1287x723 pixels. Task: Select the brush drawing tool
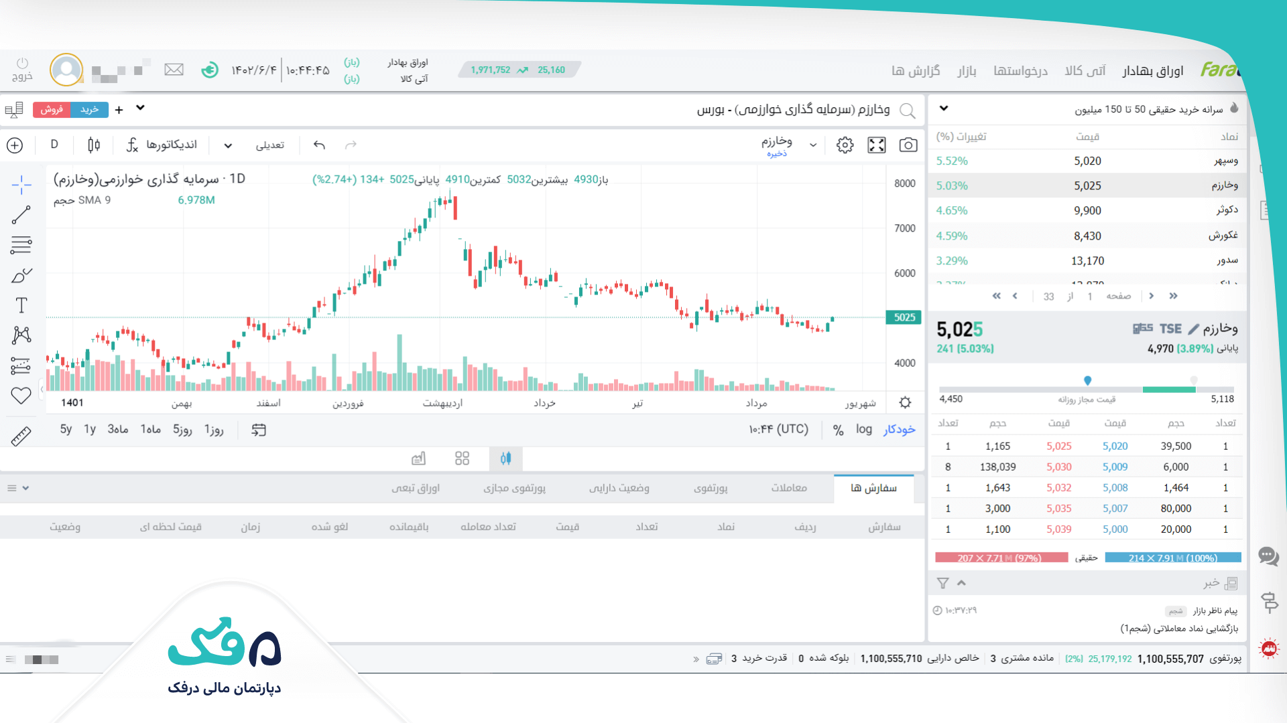[x=21, y=275]
